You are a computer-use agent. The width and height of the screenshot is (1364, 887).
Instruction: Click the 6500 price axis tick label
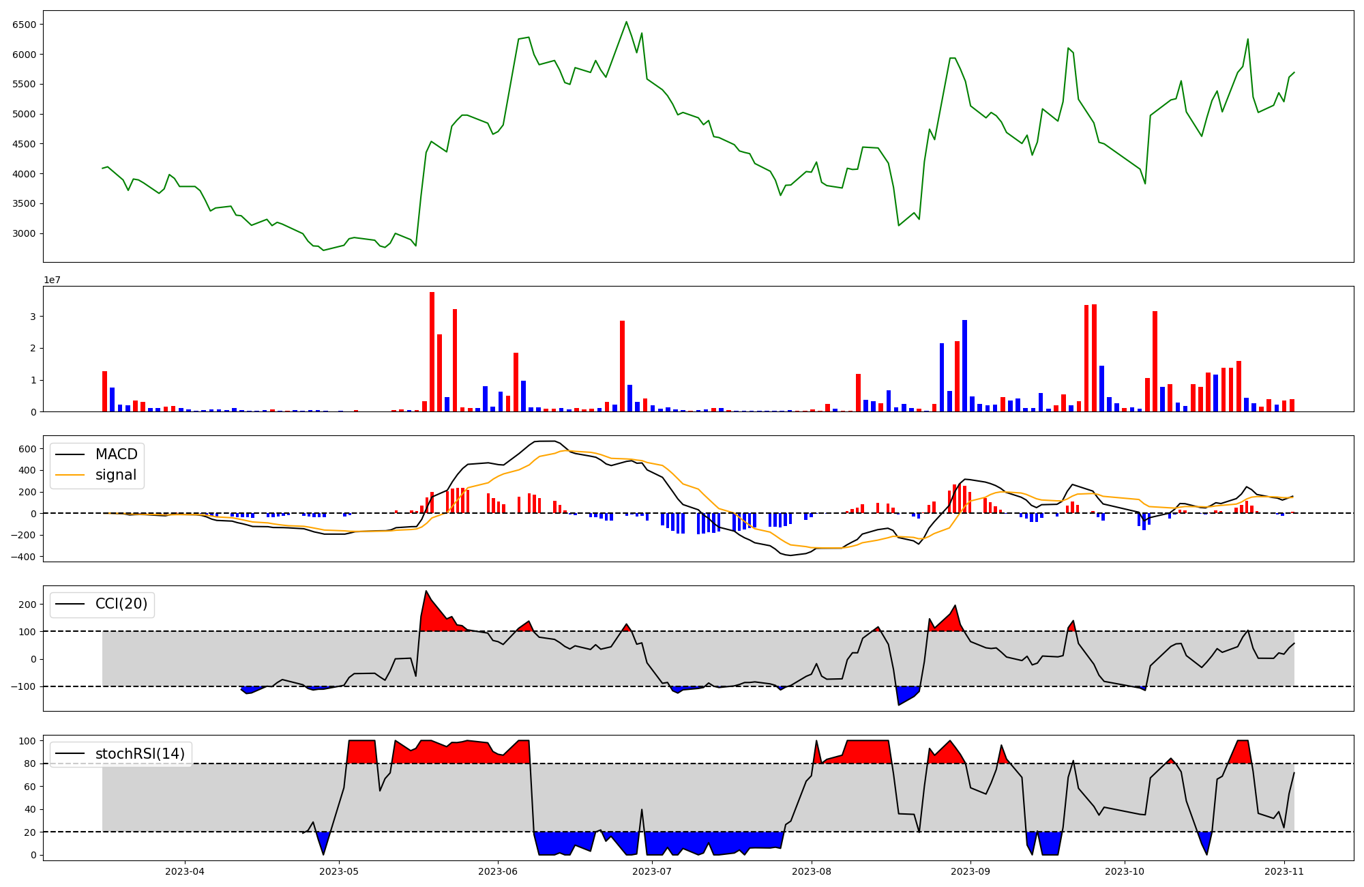(x=25, y=25)
